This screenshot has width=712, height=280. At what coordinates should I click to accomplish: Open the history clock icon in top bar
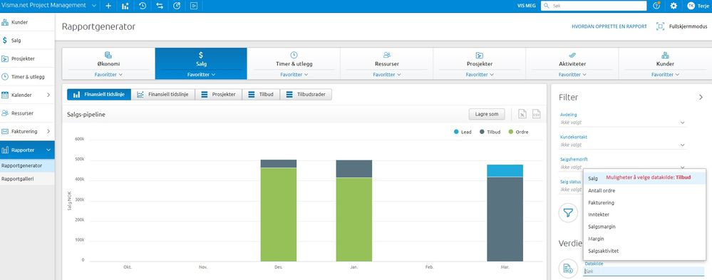click(142, 6)
